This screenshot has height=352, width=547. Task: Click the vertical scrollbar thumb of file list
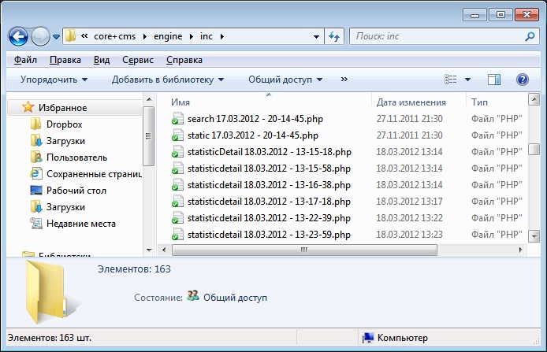pyautogui.click(x=534, y=149)
